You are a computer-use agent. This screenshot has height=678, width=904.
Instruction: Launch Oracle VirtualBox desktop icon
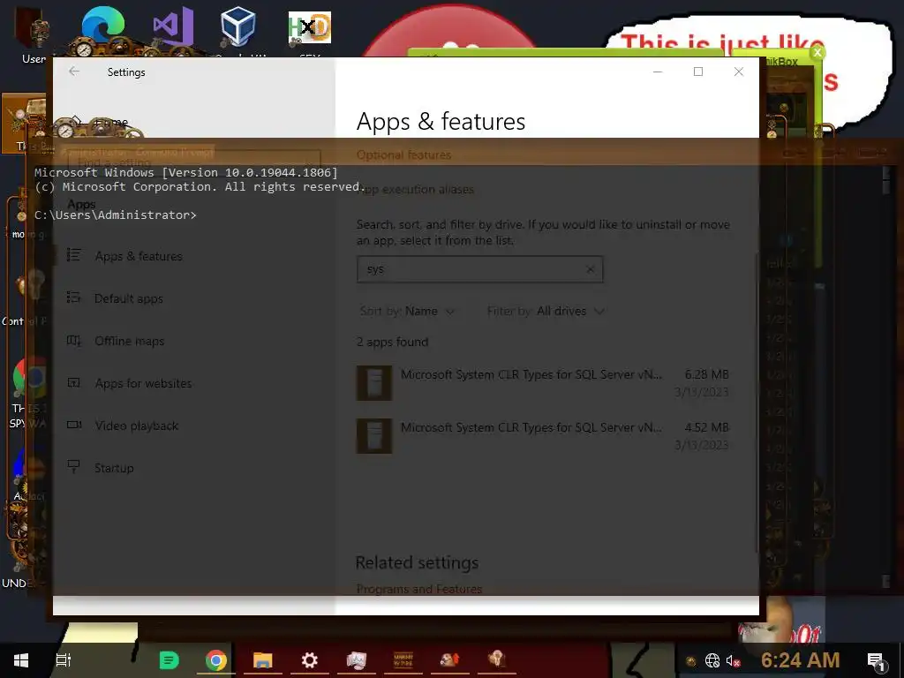[238, 27]
